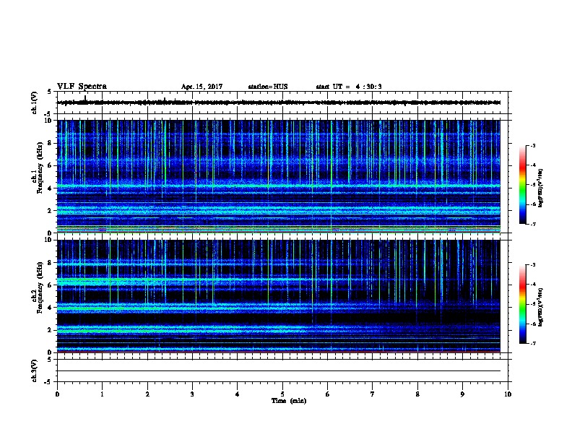Click the "ch.1(V)" waveform axis label
The width and height of the screenshot is (572, 442).
pos(35,103)
